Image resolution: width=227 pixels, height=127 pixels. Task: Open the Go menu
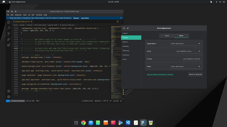(29, 15)
